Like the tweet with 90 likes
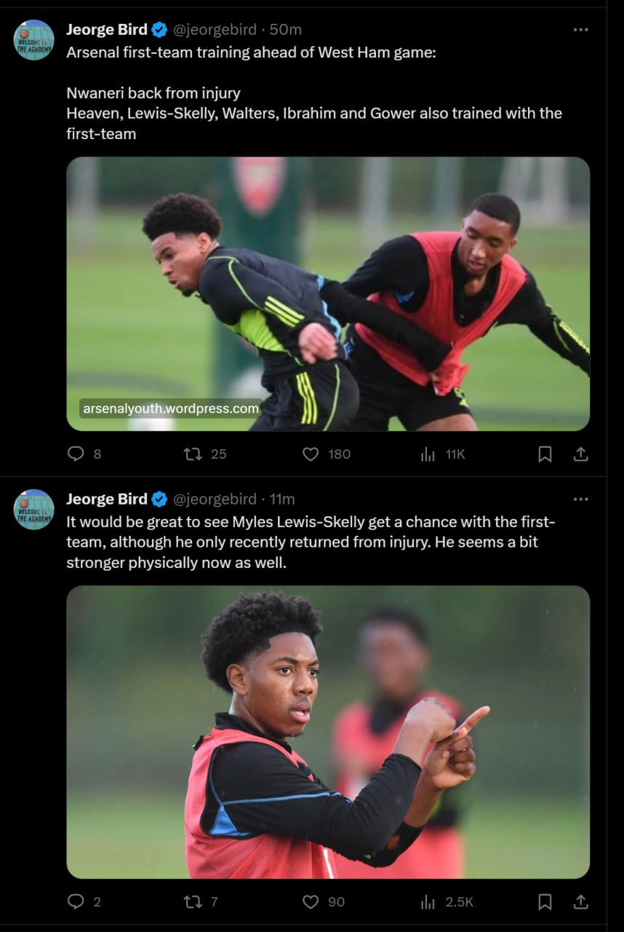This screenshot has width=624, height=932. coord(311,901)
